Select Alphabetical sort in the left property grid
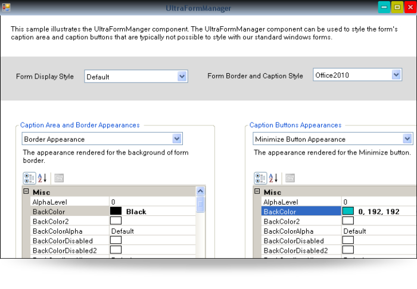Screen dimensions: 417x289 pyautogui.click(x=42, y=178)
